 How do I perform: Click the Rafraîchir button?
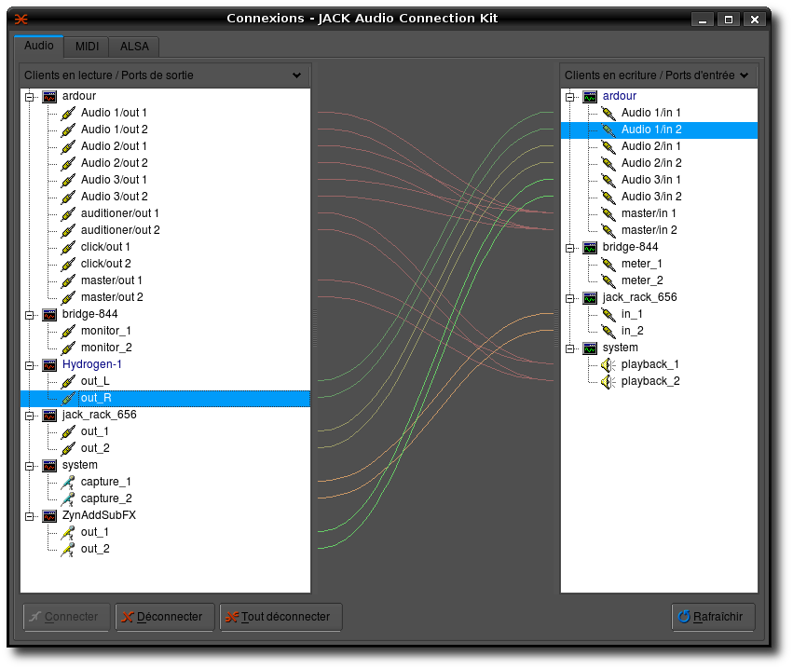pos(713,617)
